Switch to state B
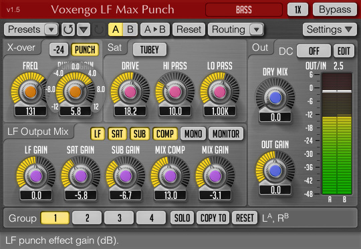Image resolution: width=361 pixels, height=249 pixels. coord(130,29)
